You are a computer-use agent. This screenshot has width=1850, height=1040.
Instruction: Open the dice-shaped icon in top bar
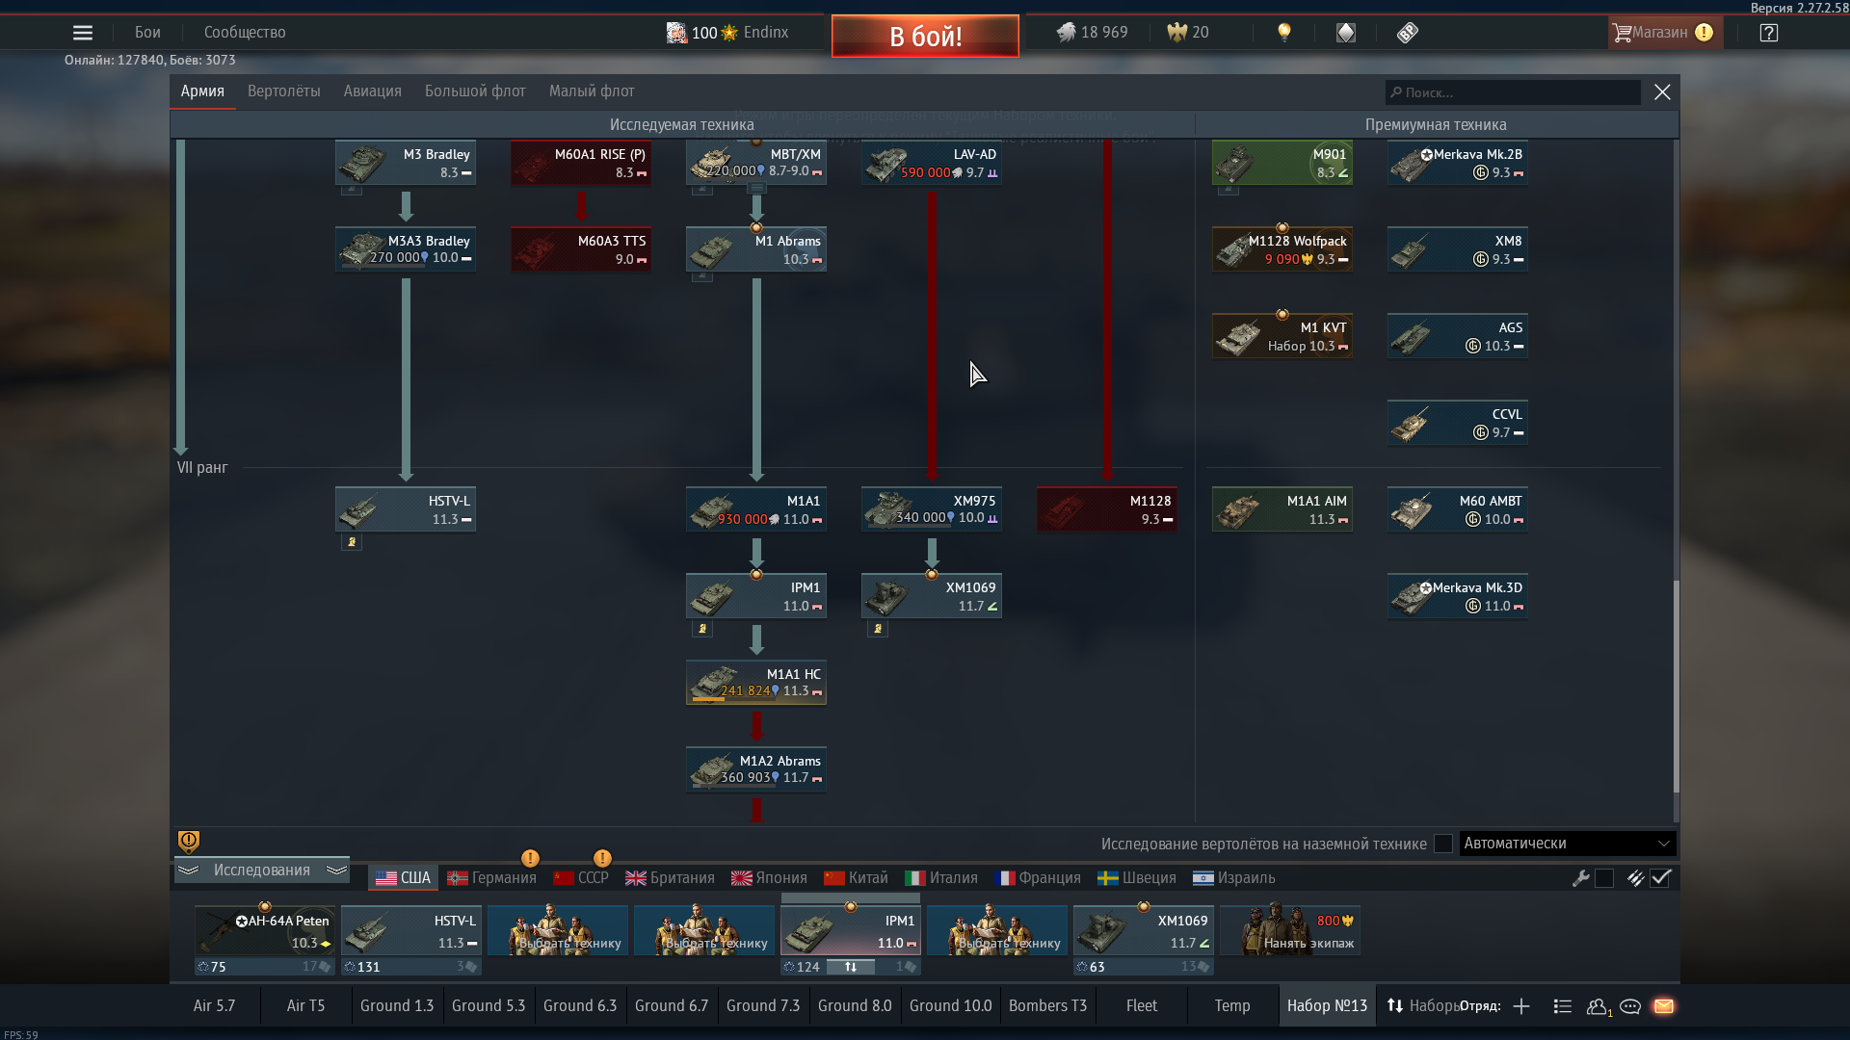(1346, 33)
